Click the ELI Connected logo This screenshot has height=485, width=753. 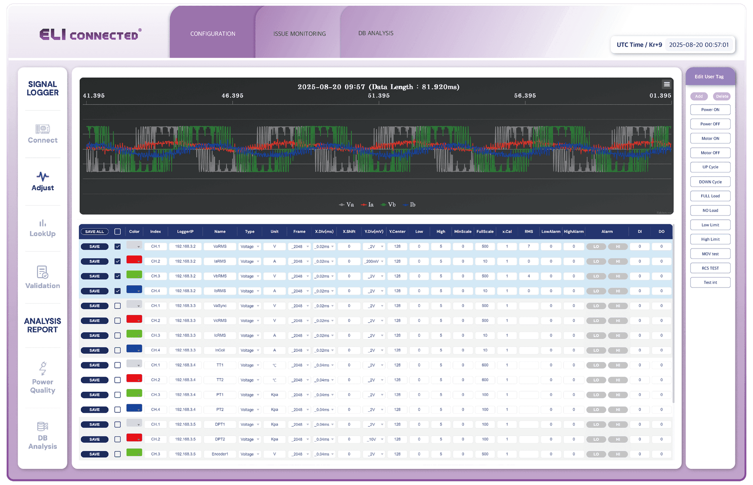click(x=91, y=34)
